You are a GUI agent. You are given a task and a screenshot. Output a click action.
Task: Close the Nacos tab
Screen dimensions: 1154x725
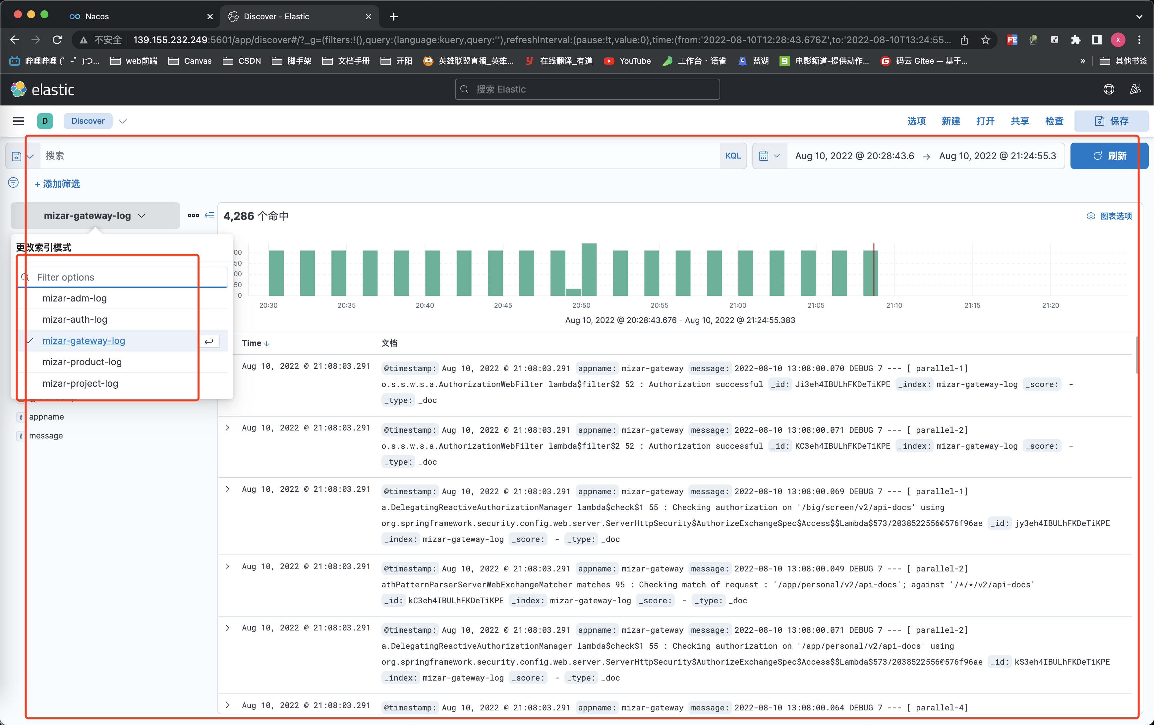[210, 16]
